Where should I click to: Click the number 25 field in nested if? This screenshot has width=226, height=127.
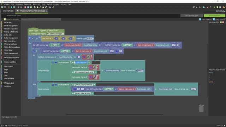coord(120,51)
